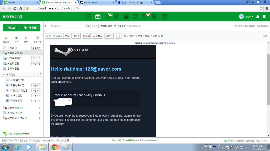
Task: Open external mail import gear icon
Action: click(x=40, y=118)
